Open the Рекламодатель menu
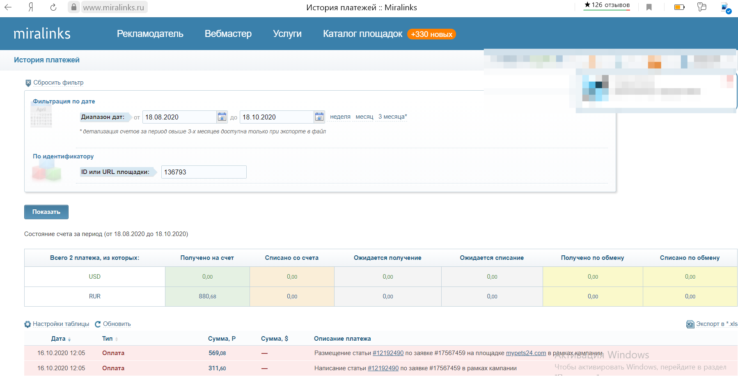 (150, 34)
